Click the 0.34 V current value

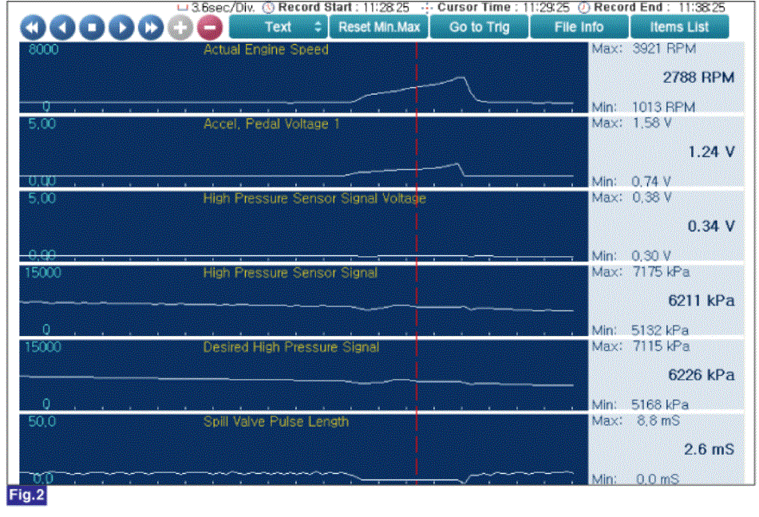click(x=711, y=226)
